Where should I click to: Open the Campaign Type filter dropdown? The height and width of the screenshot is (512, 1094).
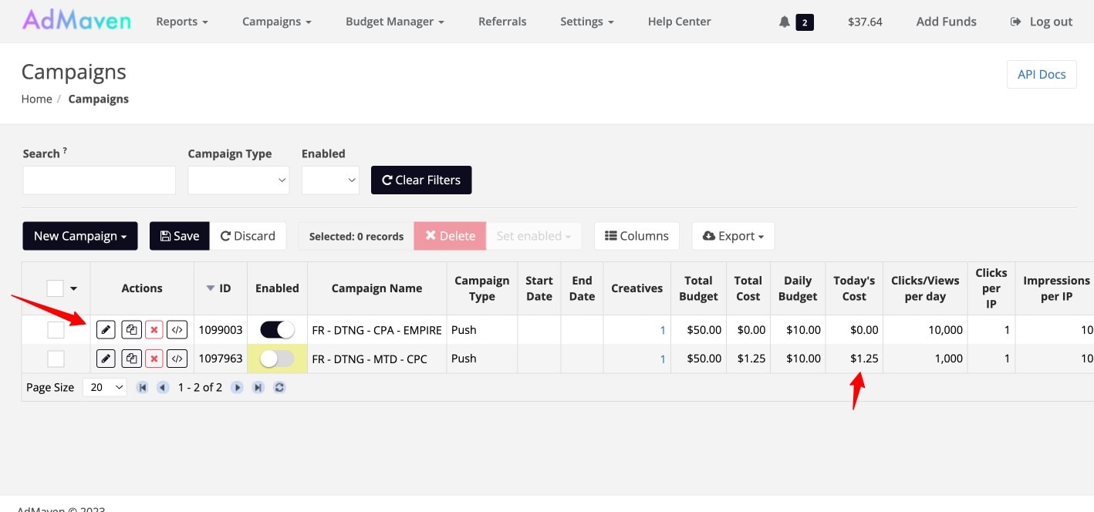pos(238,180)
